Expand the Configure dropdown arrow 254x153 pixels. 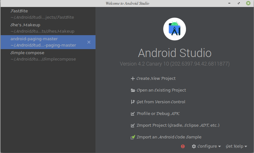(x=219, y=147)
